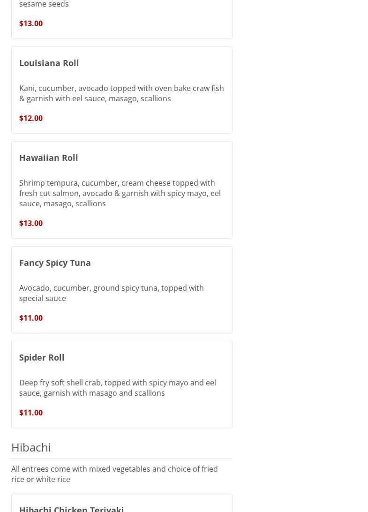The width and height of the screenshot is (368, 512).
Task: Open the Louisiana Roll menu item
Action: tap(49, 63)
